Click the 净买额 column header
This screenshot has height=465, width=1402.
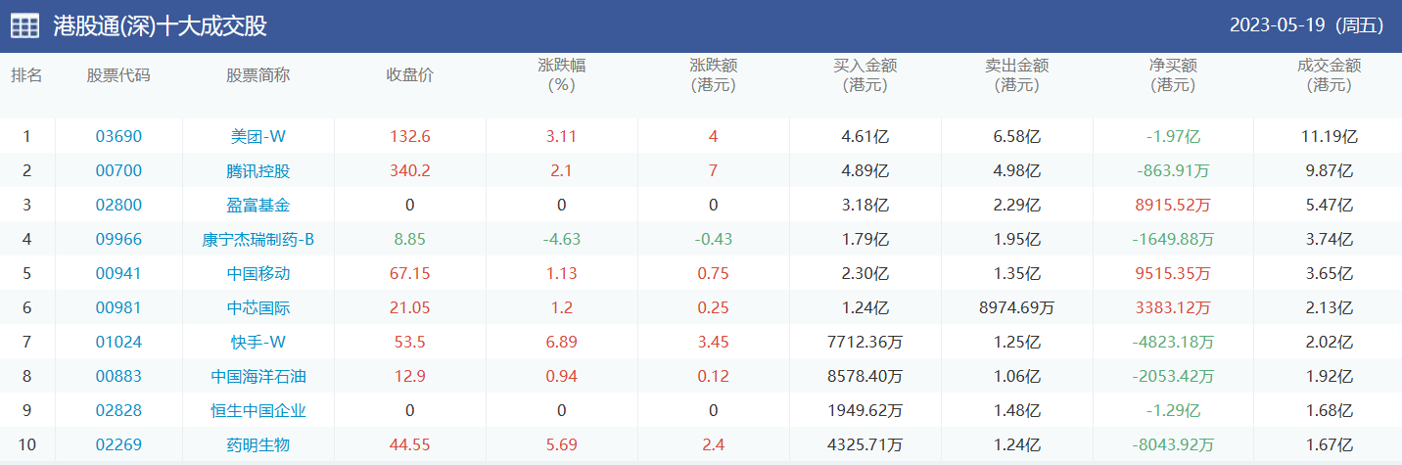click(1173, 75)
